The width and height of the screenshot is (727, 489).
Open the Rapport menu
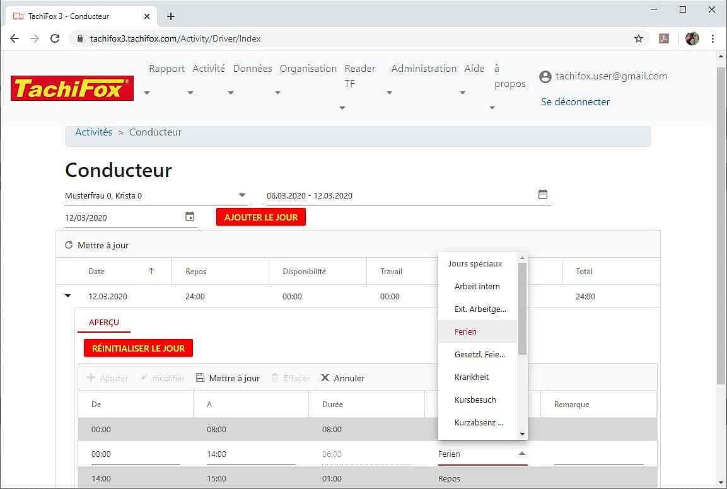click(166, 69)
